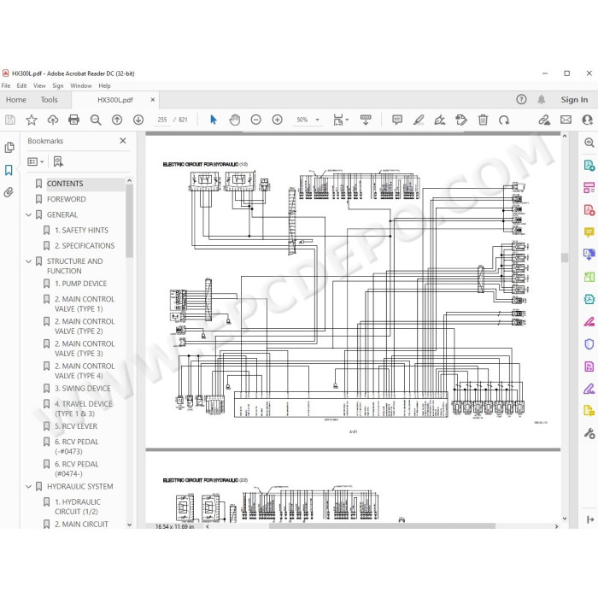Click the bookmarks panel scroll-down arrow
The height and width of the screenshot is (598, 598).
click(x=129, y=525)
